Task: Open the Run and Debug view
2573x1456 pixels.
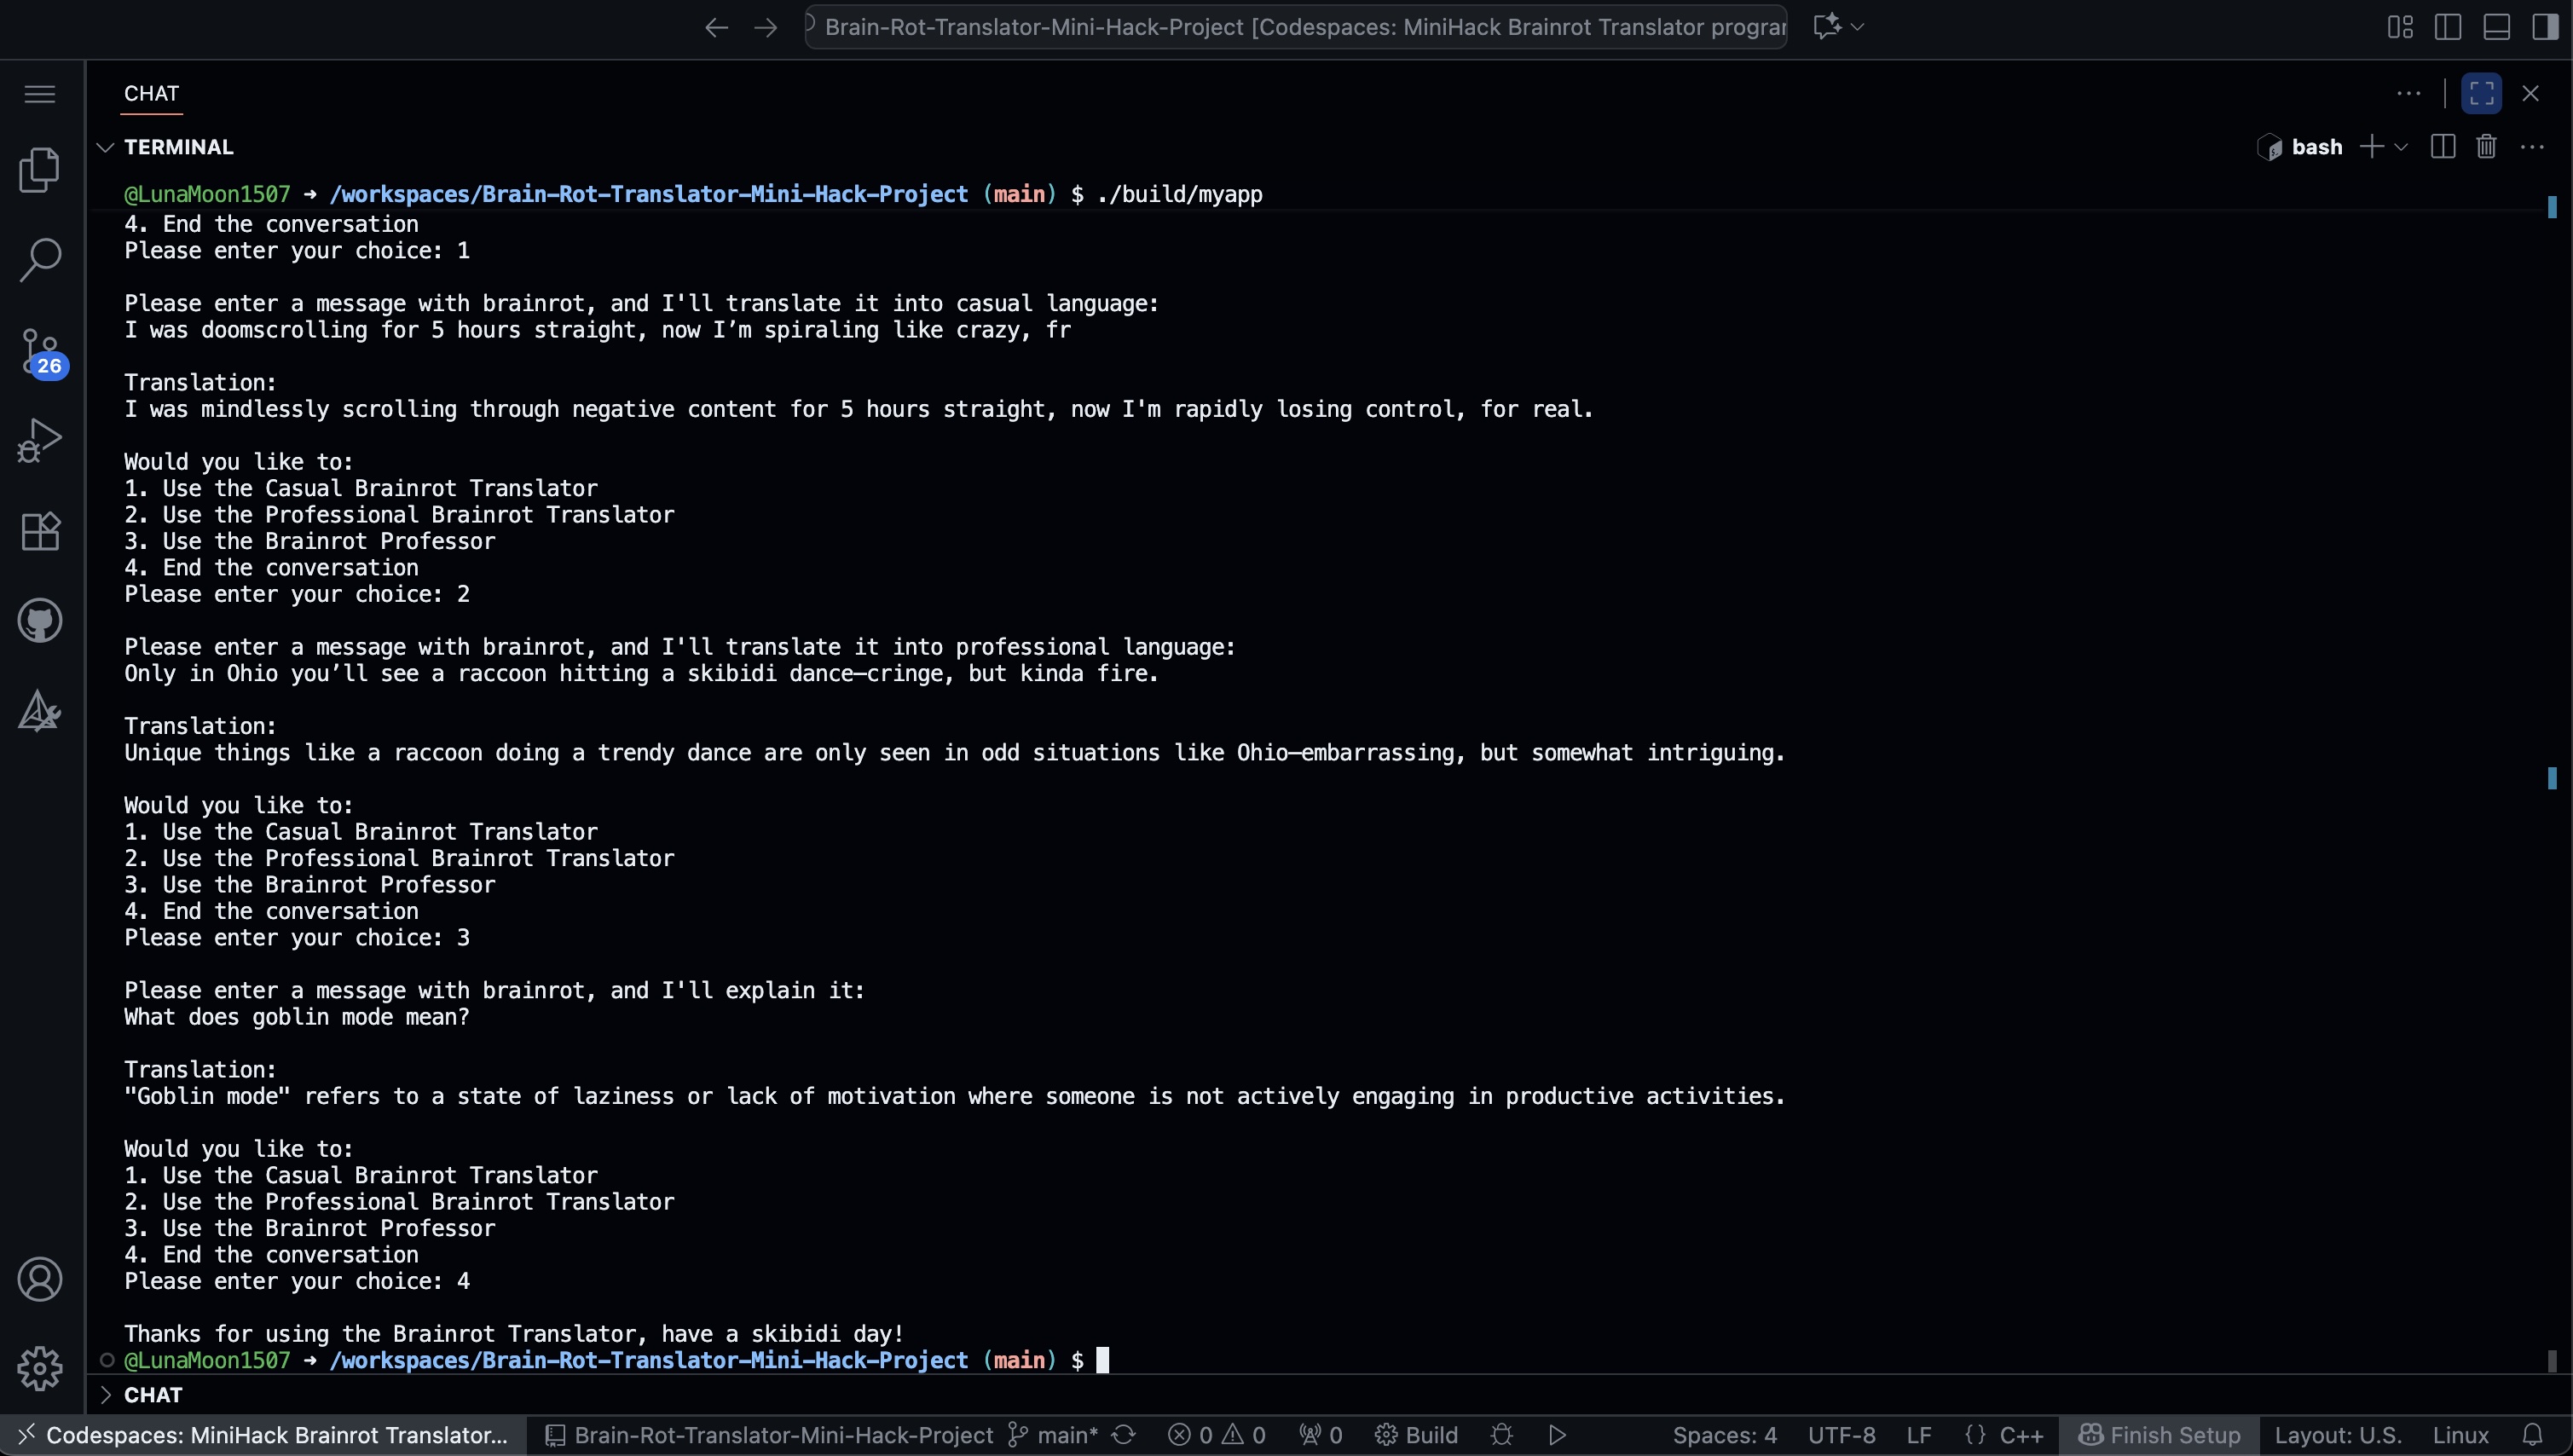Action: point(40,440)
